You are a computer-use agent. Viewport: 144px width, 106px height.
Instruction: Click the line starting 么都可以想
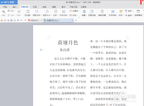(x=108, y=70)
